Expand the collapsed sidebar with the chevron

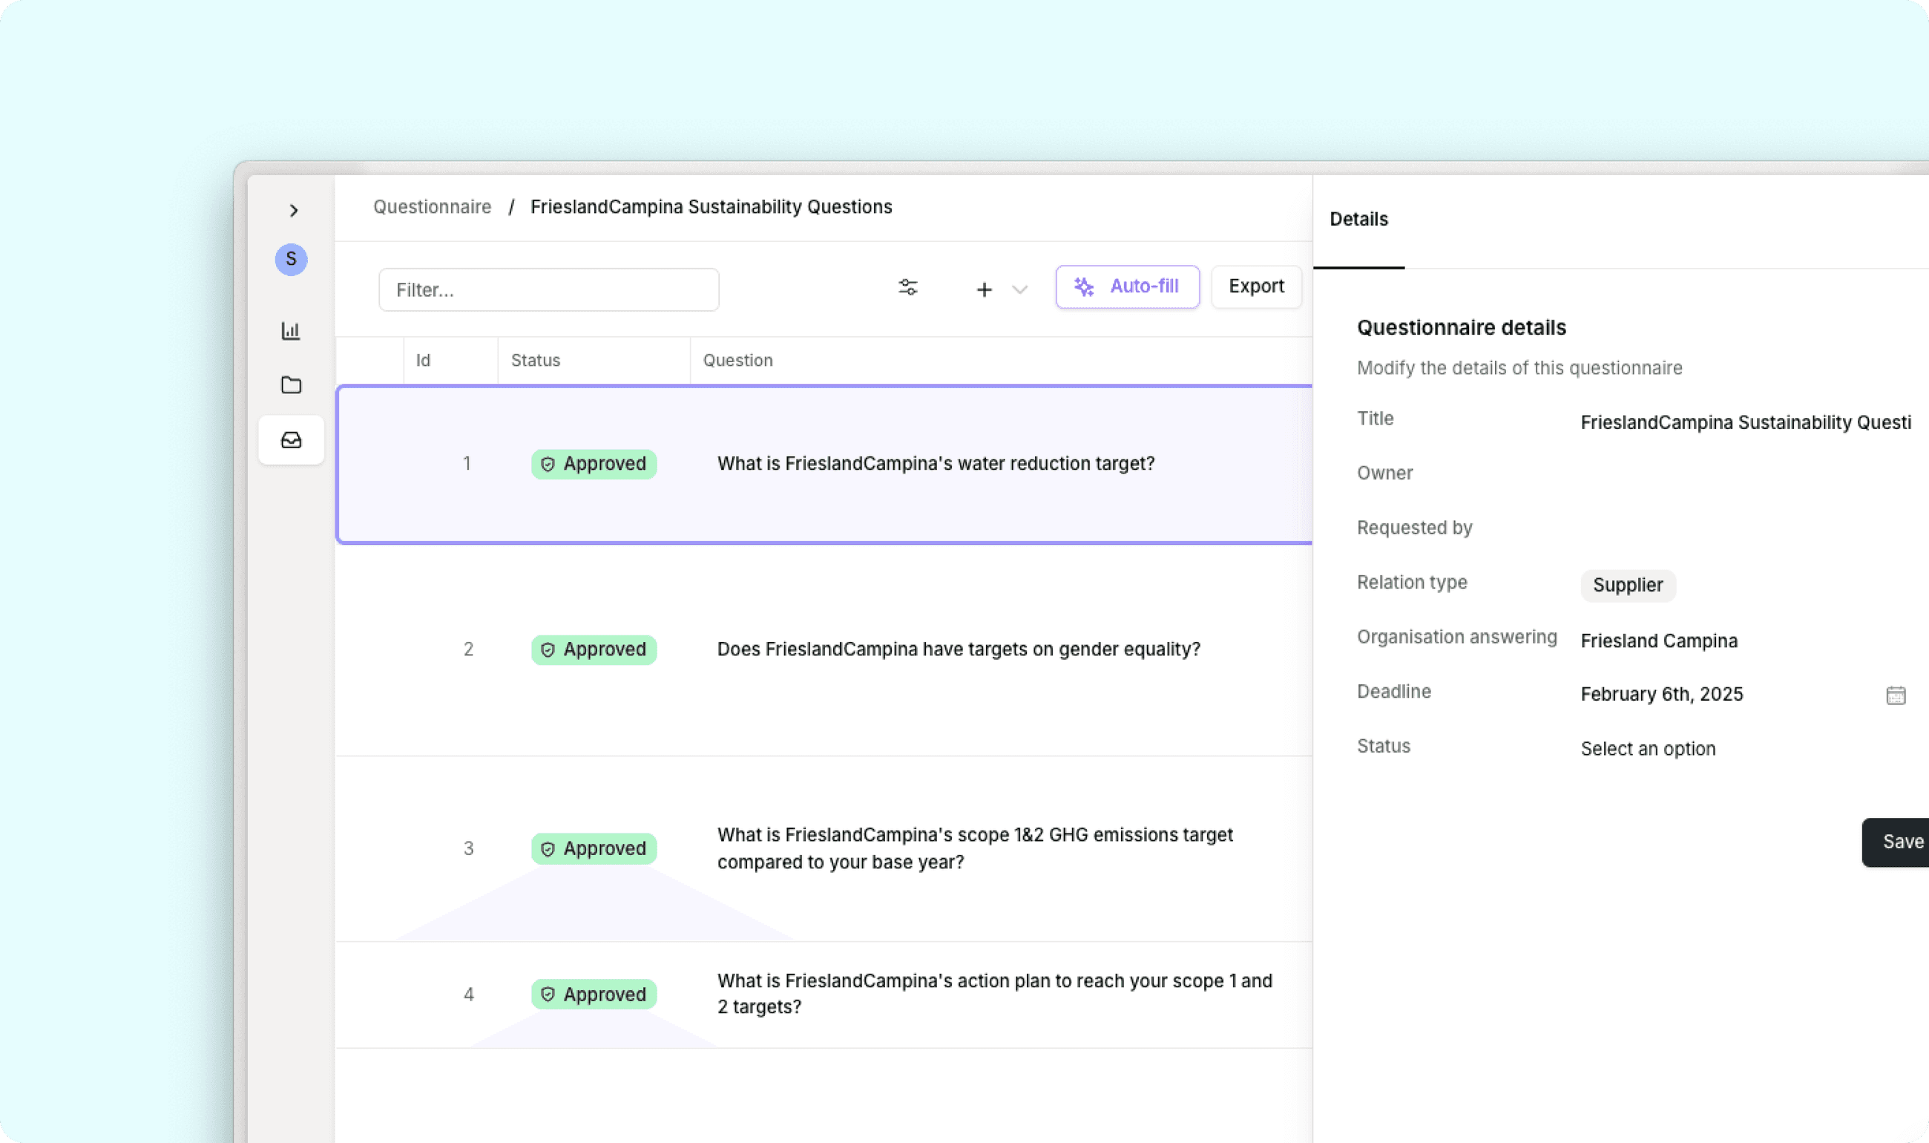coord(293,210)
